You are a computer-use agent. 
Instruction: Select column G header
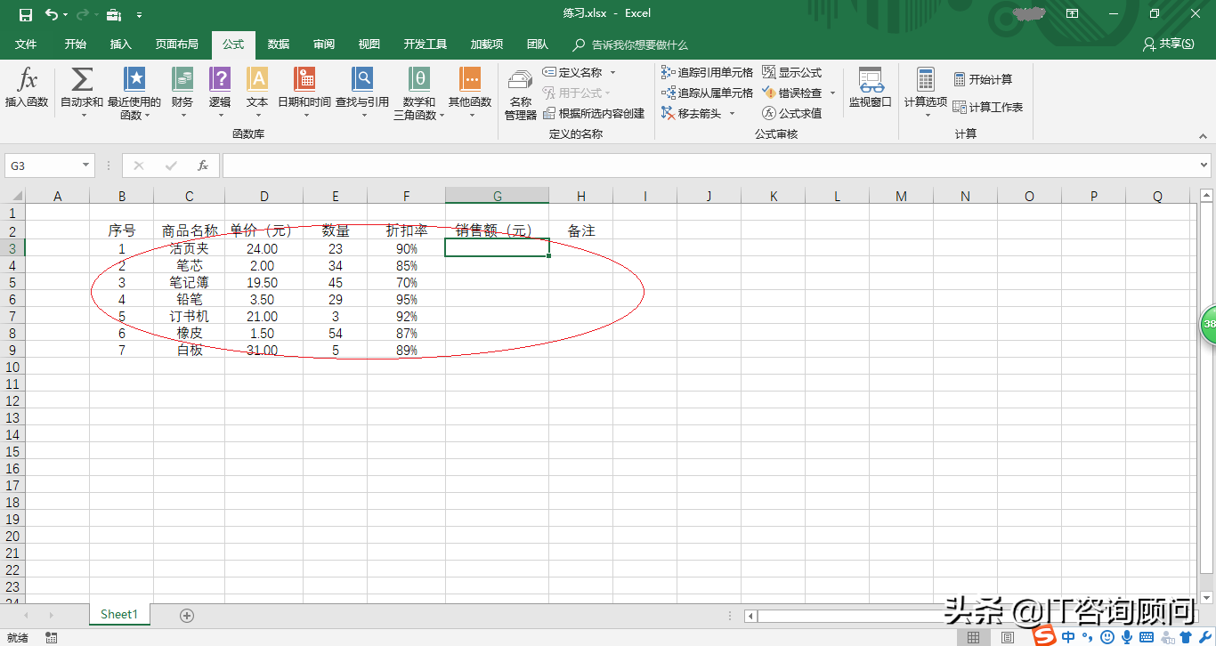pyautogui.click(x=497, y=197)
